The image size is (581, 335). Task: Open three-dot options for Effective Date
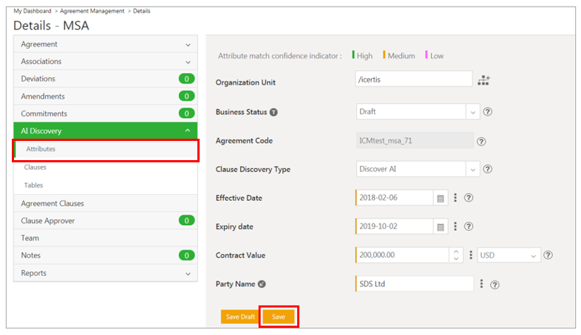pyautogui.click(x=455, y=198)
